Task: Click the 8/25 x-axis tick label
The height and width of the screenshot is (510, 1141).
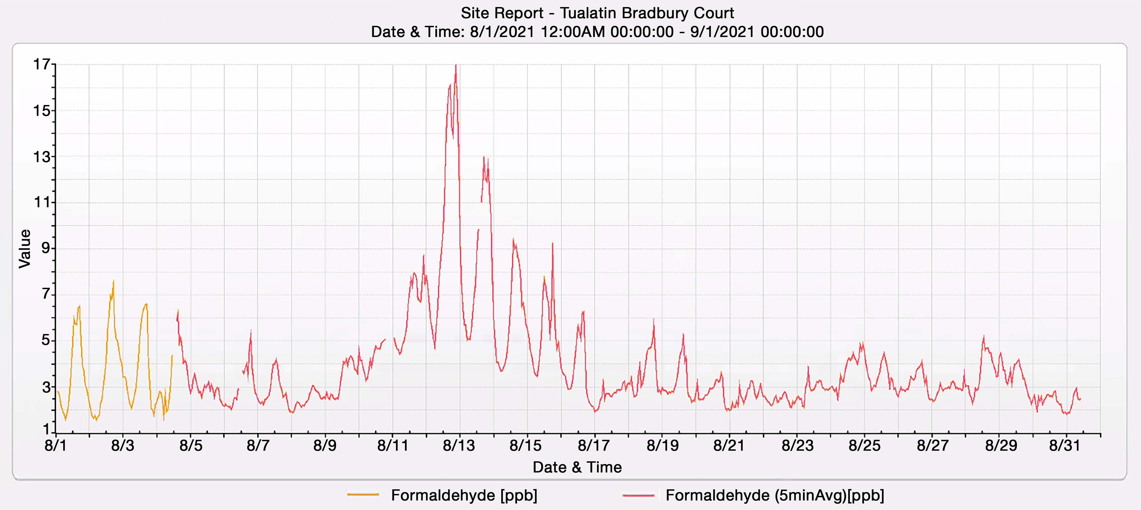Action: pos(864,445)
